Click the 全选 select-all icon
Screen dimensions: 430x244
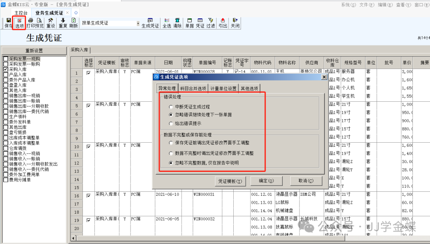click(167, 23)
